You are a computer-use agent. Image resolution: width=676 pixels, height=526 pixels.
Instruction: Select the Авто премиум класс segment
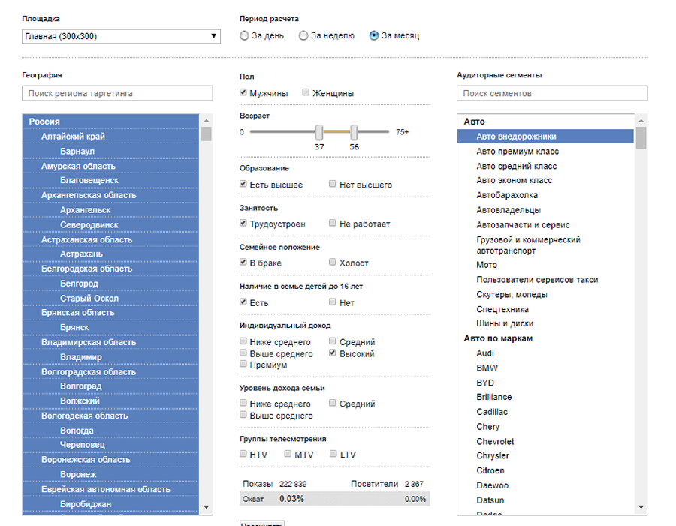pos(518,152)
